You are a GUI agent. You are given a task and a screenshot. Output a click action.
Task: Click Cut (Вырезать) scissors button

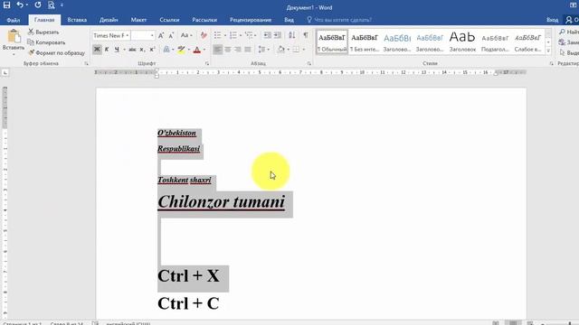(x=43, y=32)
